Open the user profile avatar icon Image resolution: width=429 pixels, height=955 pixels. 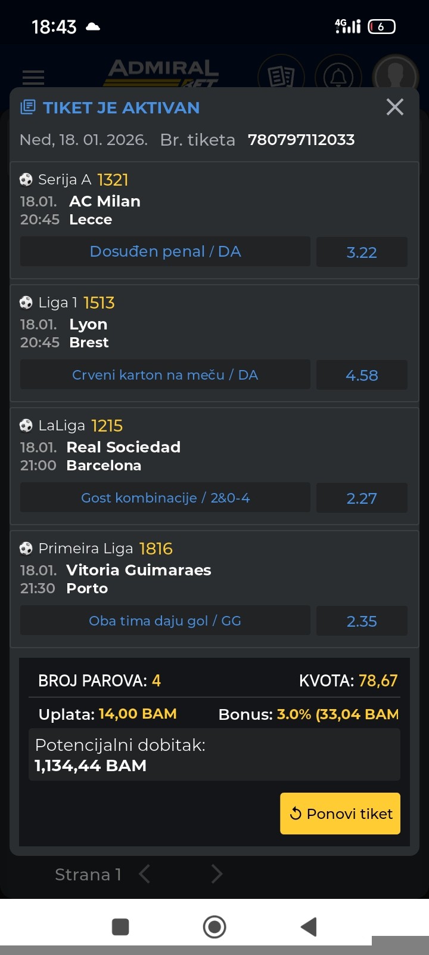pos(395,76)
